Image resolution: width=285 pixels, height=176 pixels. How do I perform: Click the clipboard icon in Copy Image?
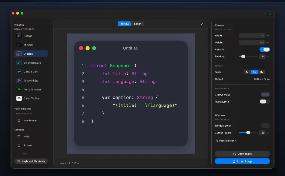pos(235,154)
